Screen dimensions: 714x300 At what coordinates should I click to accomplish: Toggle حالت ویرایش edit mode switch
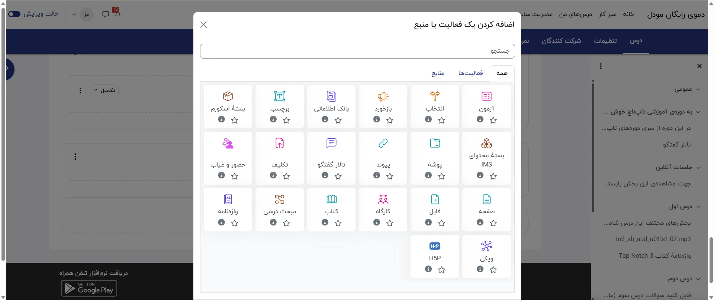[14, 14]
